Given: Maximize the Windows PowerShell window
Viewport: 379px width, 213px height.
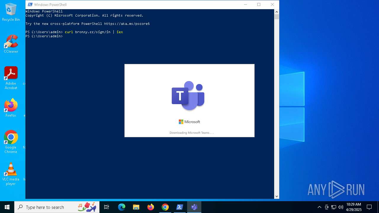Looking at the screenshot, I should (x=259, y=4).
